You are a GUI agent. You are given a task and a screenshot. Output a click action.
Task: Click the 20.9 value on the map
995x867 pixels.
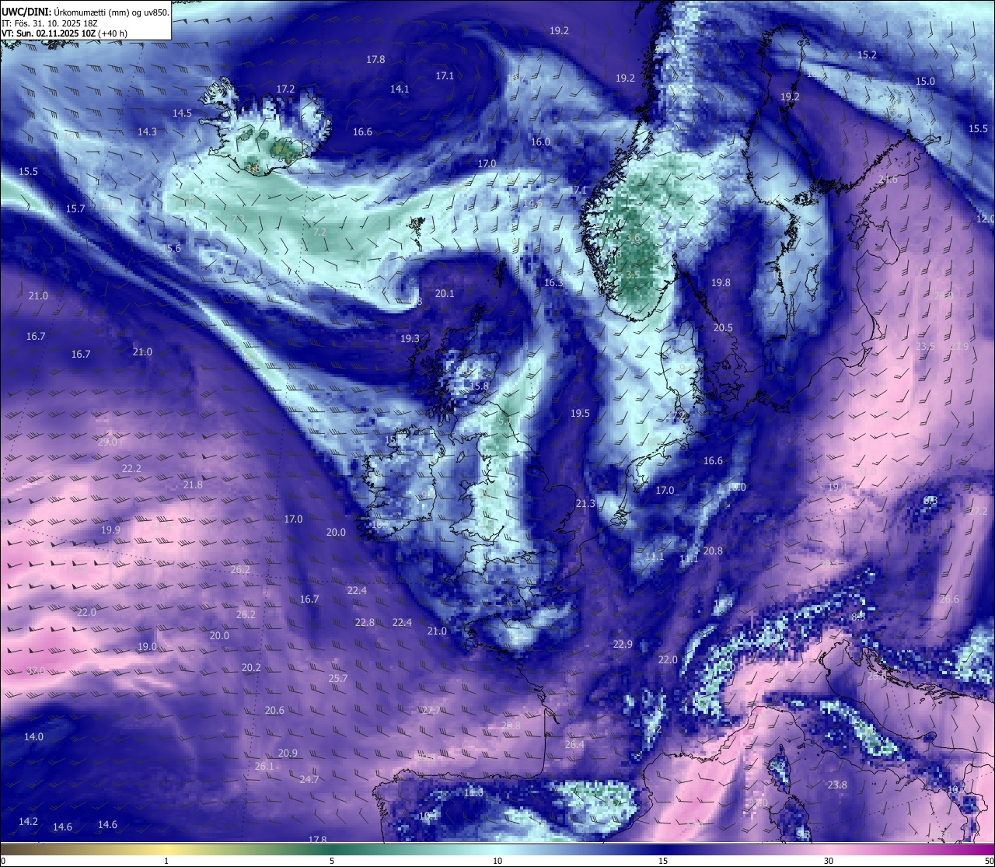[x=288, y=753]
